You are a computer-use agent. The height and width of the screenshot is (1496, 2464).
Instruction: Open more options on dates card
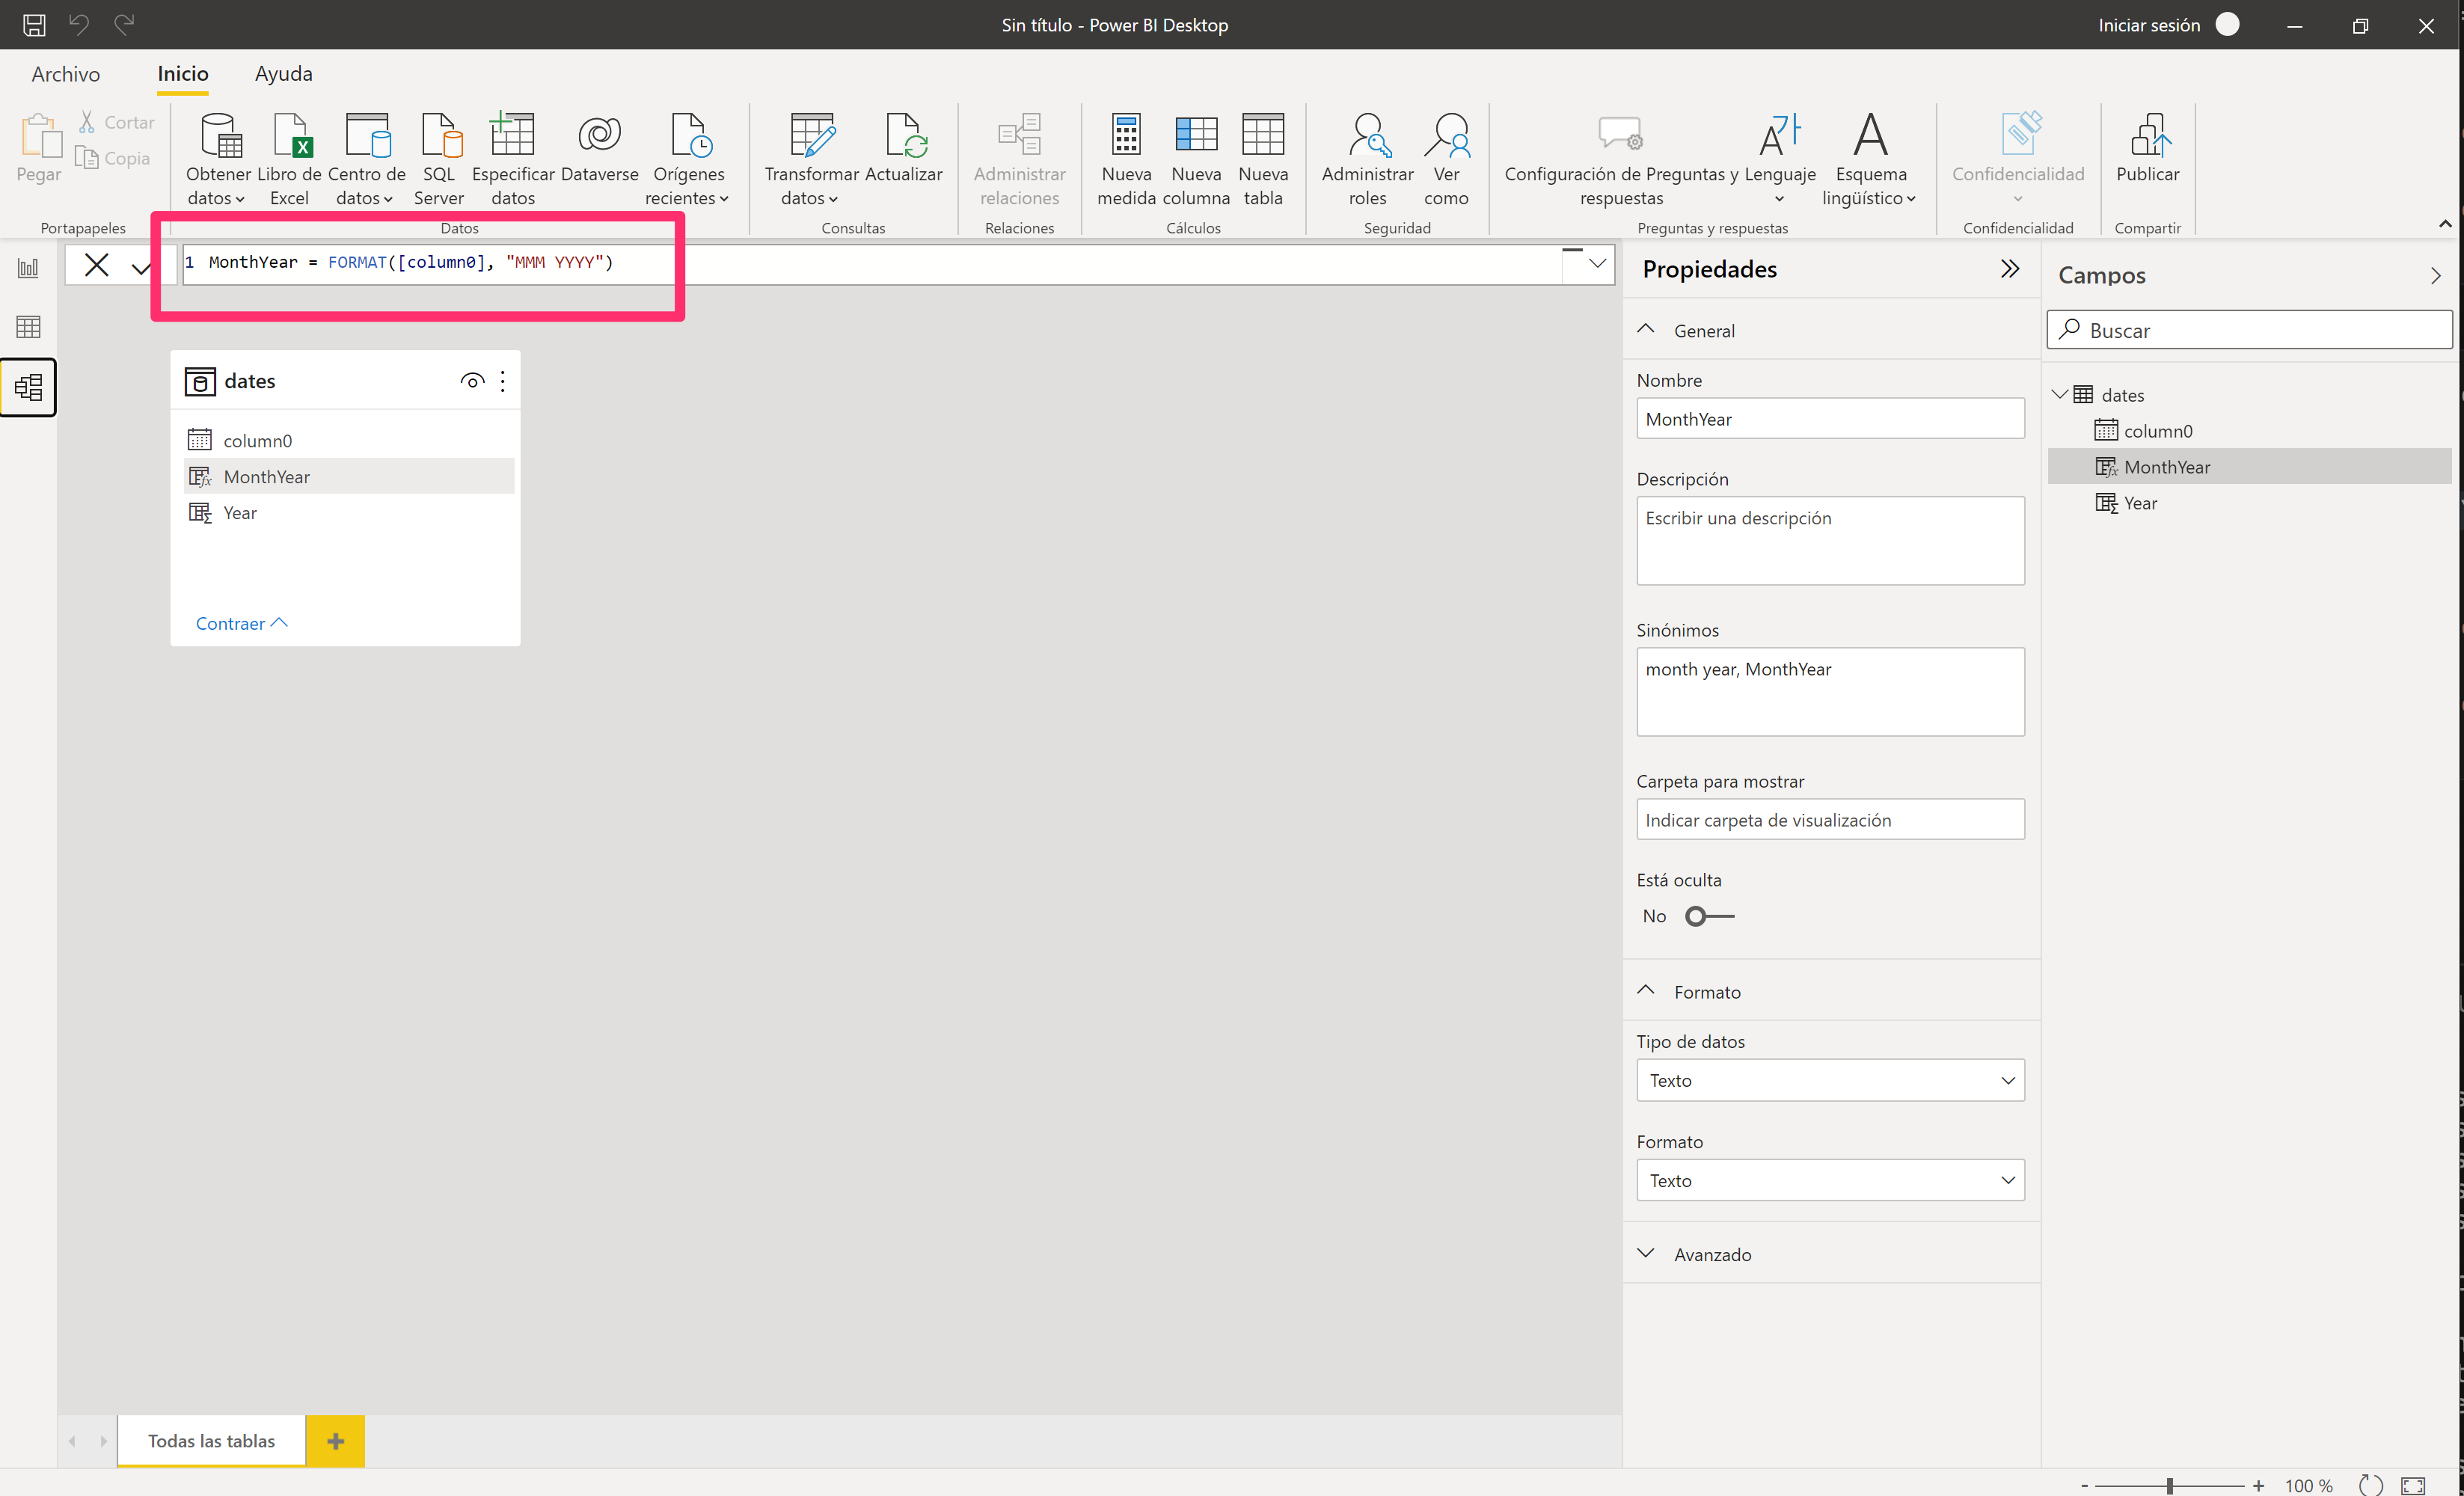click(502, 381)
